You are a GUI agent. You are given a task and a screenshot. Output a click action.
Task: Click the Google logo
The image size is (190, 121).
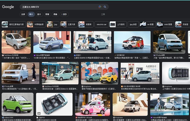8,7
